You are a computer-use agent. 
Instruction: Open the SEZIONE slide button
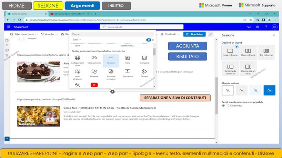(48, 5)
